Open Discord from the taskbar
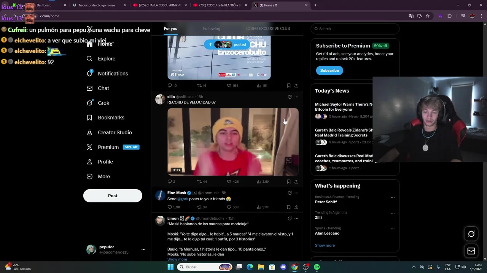Screen dimensions: 487x273 (283, 267)
